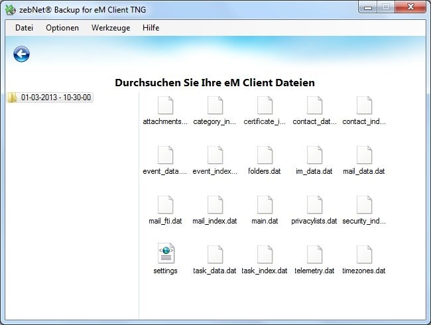Viewport: 431px width, 325px height.
Task: Select the security_ind... file icon
Action: click(364, 204)
